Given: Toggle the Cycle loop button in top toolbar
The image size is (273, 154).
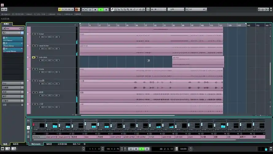Looking at the screenshot, I should click(x=90, y=10).
